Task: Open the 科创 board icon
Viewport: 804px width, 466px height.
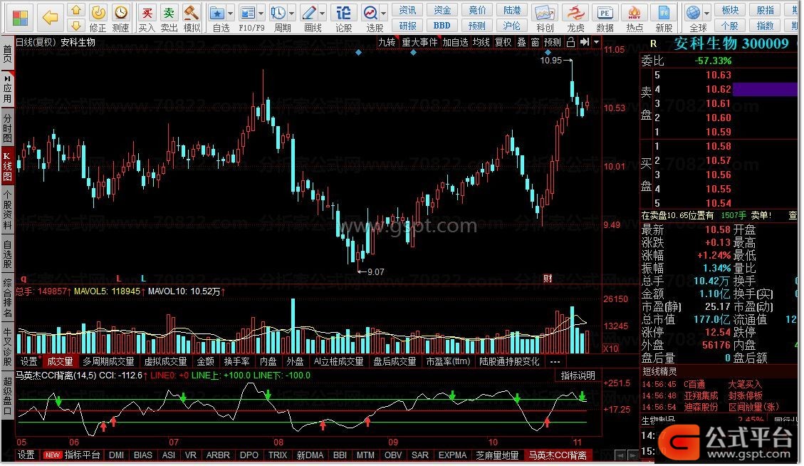Action: (x=545, y=18)
